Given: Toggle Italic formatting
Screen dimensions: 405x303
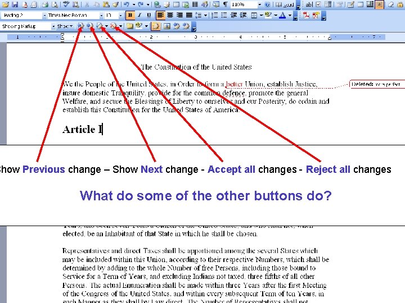Looking at the screenshot, I should click(139, 15).
